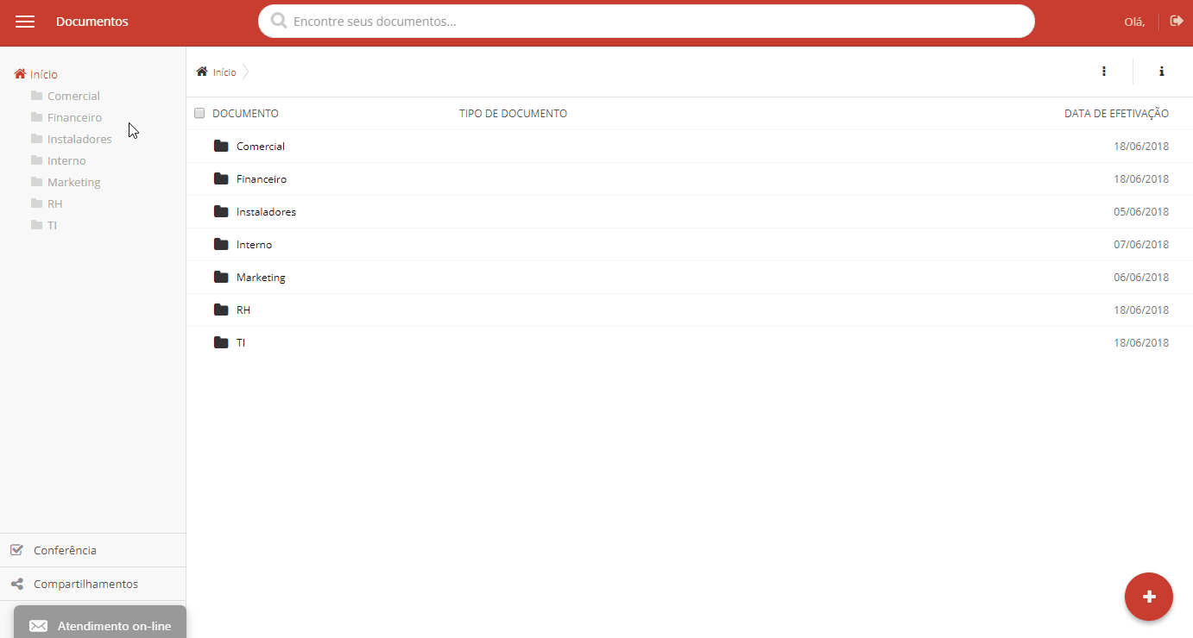Select Marketing in the sidebar tree

[x=74, y=182]
